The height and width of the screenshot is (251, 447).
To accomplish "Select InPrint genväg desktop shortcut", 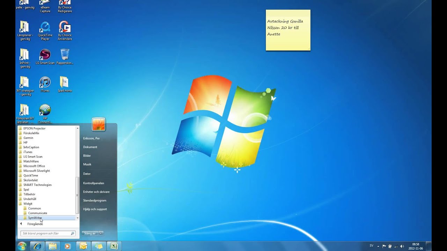I will pyautogui.click(x=25, y=59).
